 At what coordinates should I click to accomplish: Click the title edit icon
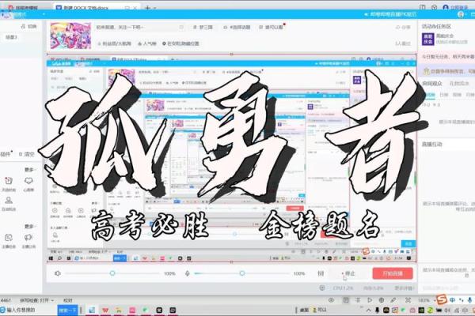point(181,27)
